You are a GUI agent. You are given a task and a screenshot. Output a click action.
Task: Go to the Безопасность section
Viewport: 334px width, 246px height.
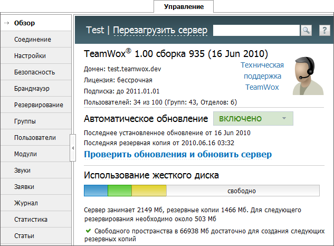point(36,72)
